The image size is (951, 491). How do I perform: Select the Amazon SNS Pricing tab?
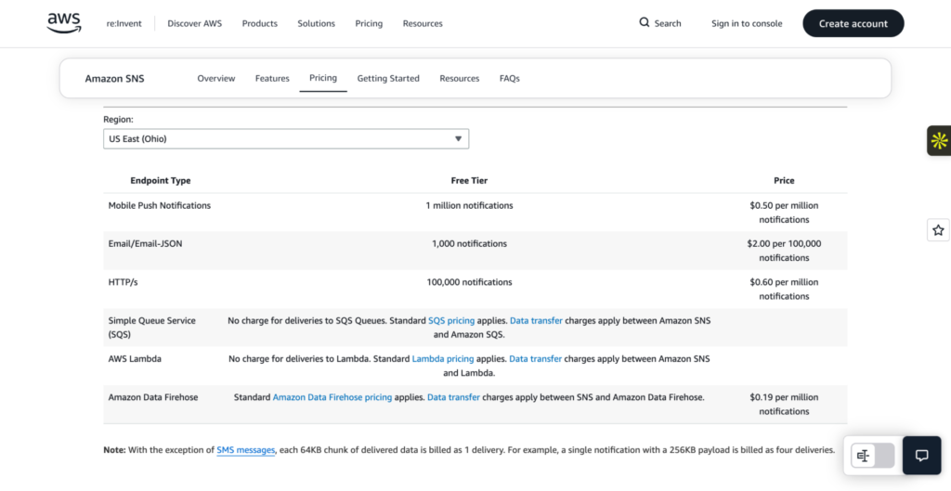pyautogui.click(x=323, y=78)
